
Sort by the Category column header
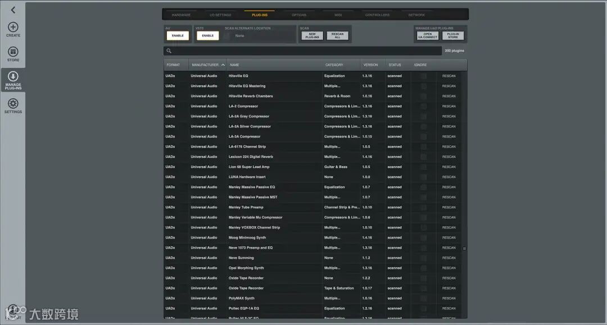pos(334,65)
